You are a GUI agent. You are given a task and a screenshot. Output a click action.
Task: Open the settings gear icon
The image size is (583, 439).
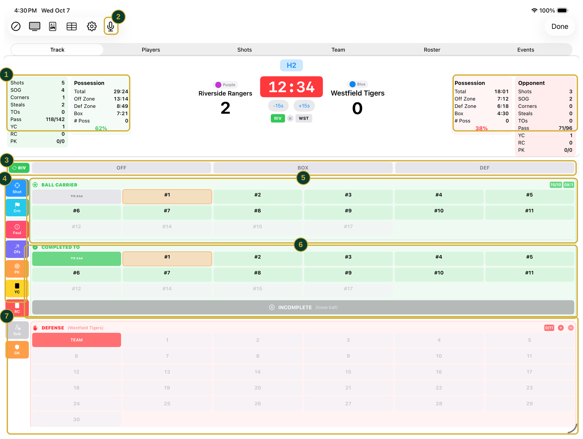(x=92, y=27)
